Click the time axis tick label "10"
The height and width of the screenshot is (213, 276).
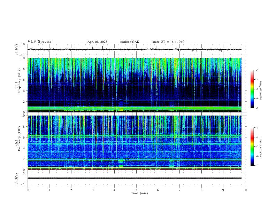tap(245, 190)
